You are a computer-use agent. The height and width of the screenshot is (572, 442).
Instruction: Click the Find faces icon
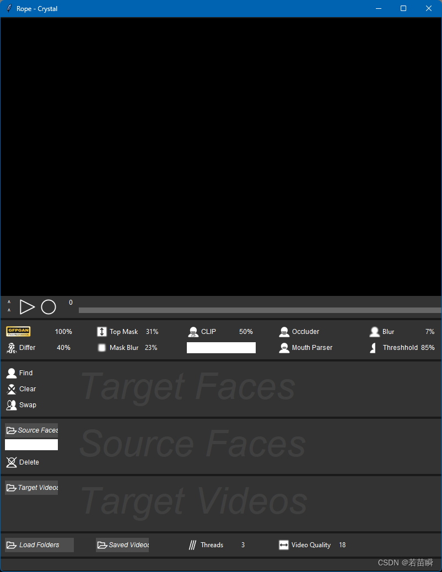click(12, 373)
